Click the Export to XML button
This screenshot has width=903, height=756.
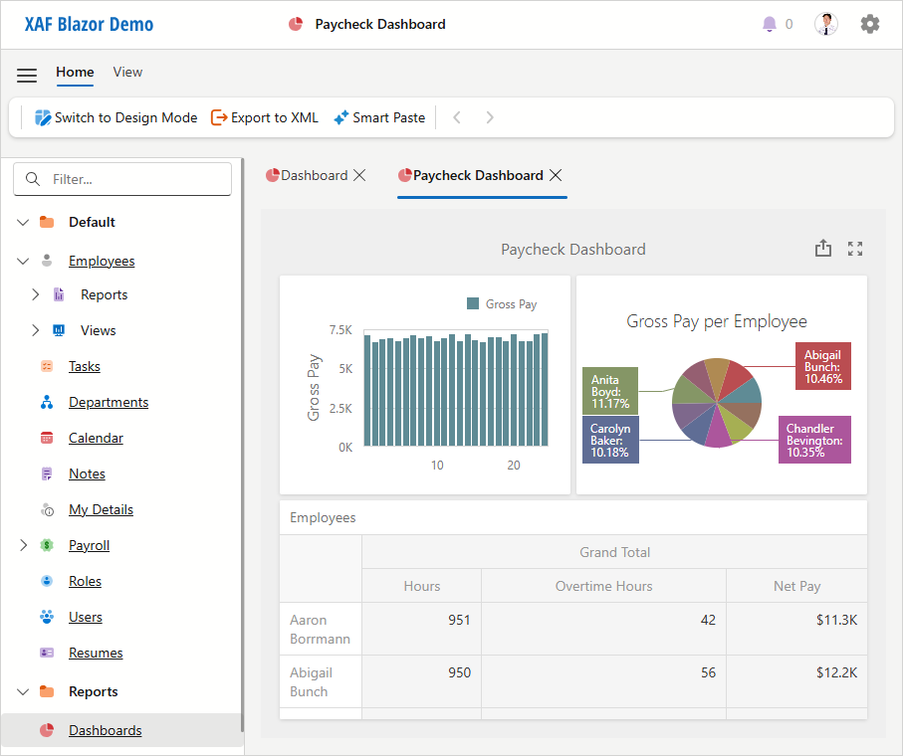(265, 117)
